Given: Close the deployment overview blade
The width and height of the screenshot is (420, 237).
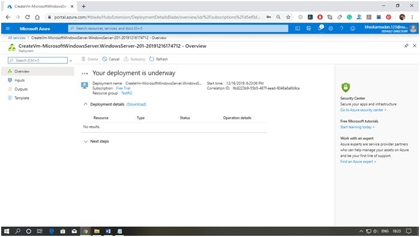Looking at the screenshot, I should (415, 46).
